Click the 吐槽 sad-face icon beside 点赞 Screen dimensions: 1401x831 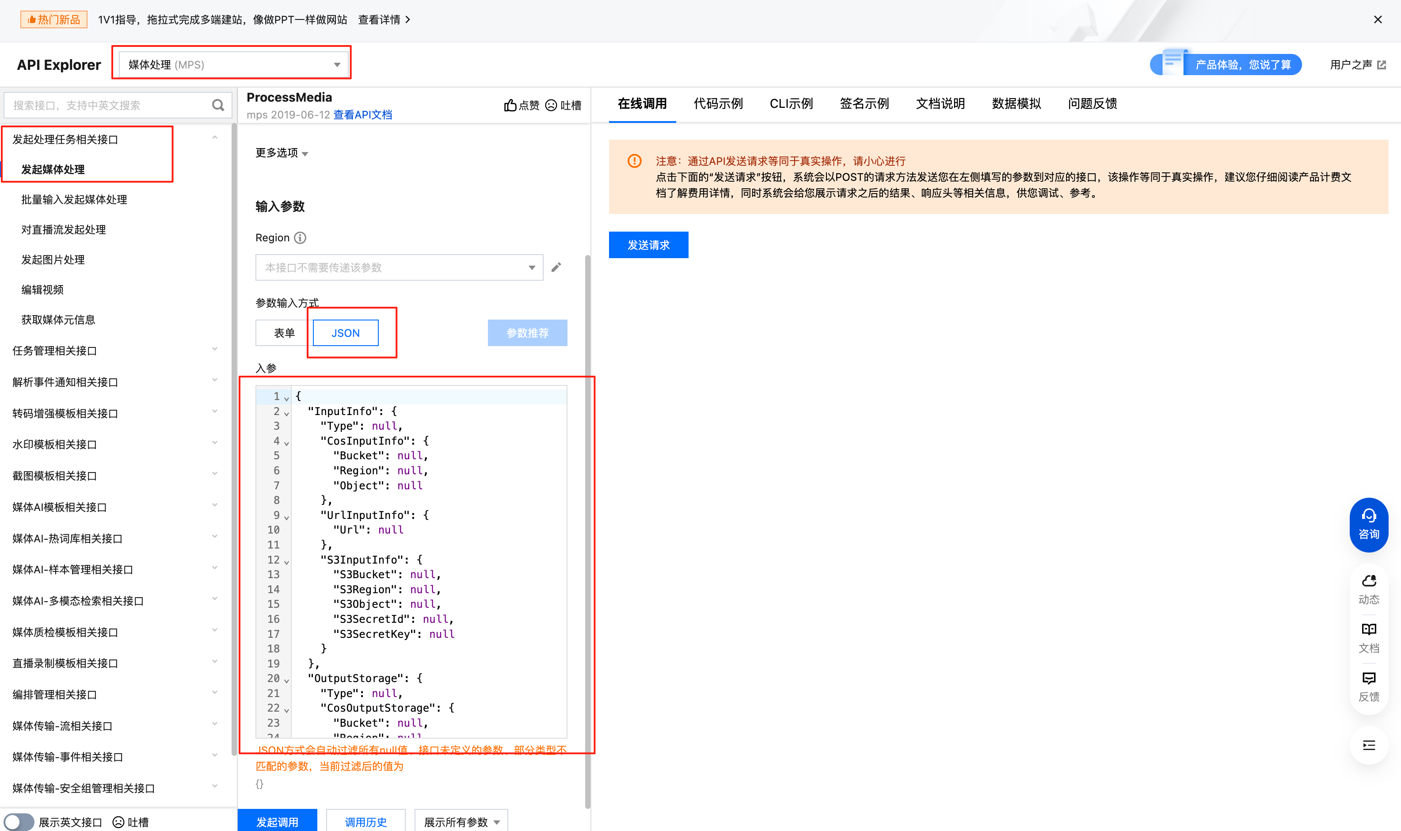551,105
